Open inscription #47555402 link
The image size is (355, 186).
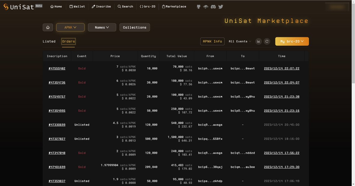(x=57, y=68)
